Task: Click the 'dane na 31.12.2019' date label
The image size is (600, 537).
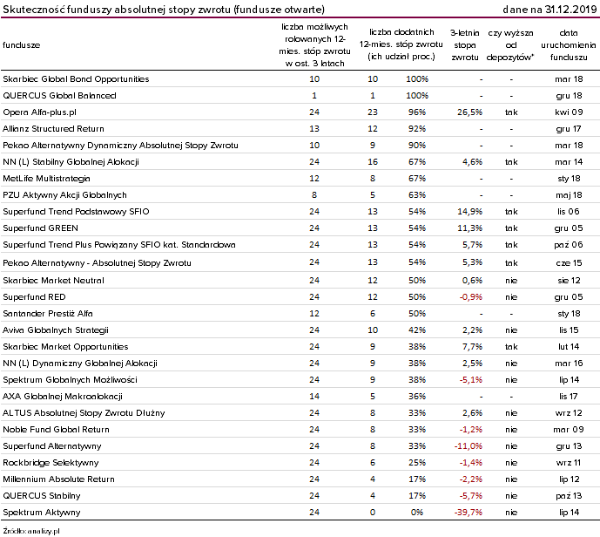Action: tap(549, 10)
